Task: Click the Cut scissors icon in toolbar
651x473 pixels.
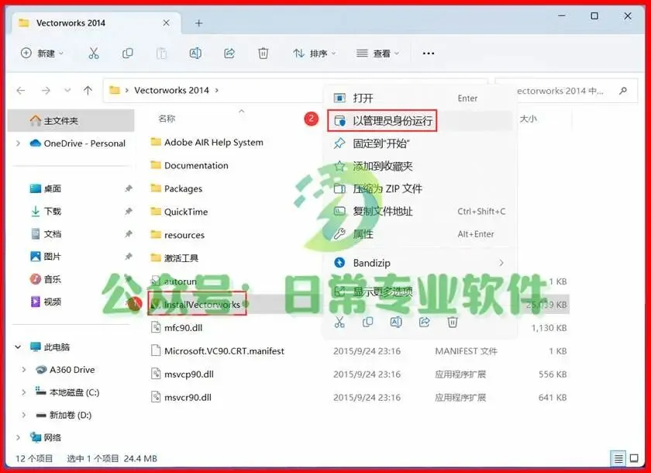Action: pyautogui.click(x=94, y=54)
